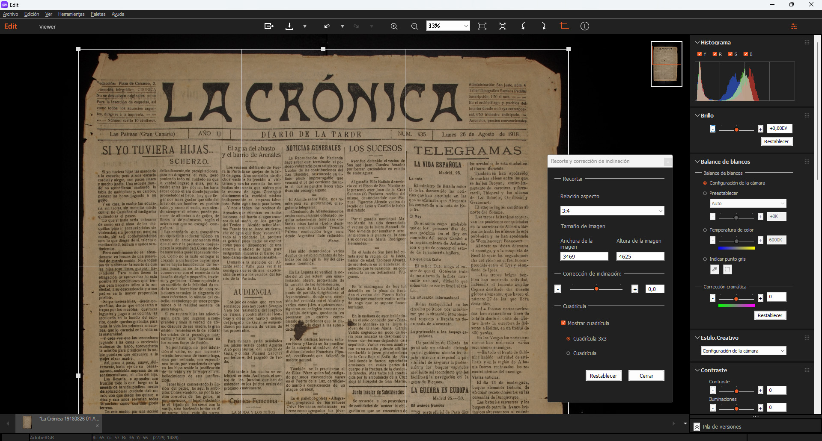The width and height of the screenshot is (822, 441).
Task: Click the zoom out magnifier icon
Action: pos(414,26)
